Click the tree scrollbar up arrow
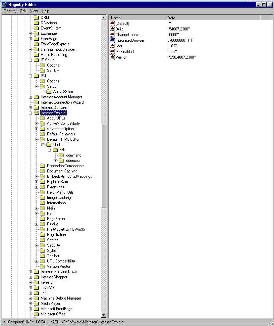The image size is (274, 326). (x=104, y=18)
